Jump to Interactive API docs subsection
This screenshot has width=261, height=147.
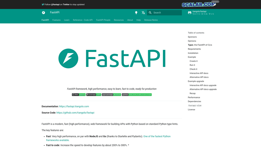(199, 73)
